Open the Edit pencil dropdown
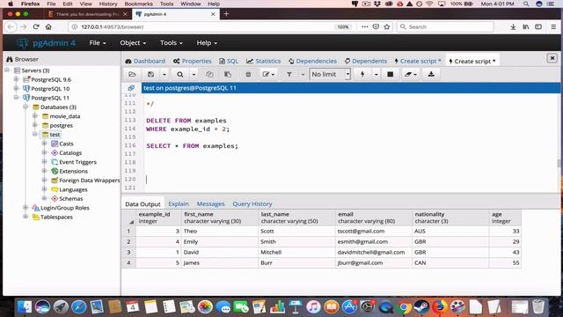The image size is (563, 317). pyautogui.click(x=268, y=74)
